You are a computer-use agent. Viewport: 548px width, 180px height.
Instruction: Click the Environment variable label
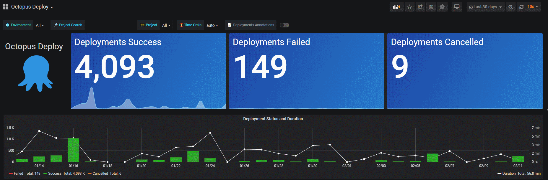click(x=18, y=25)
